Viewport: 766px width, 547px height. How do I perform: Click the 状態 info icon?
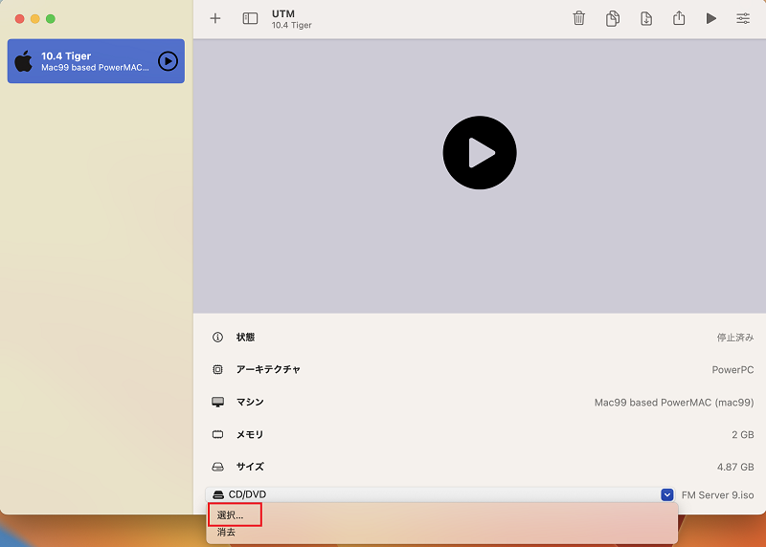point(218,338)
